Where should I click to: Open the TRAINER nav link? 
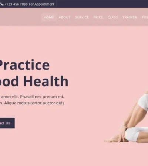130,17
